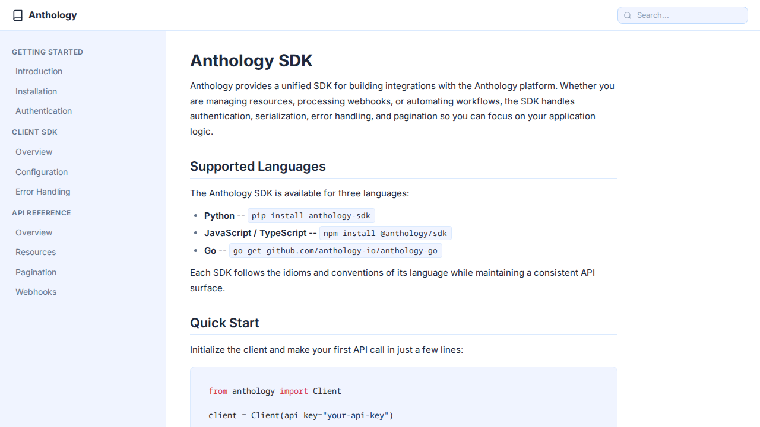Select Resources under API Reference
This screenshot has height=427, width=760.
pyautogui.click(x=36, y=252)
